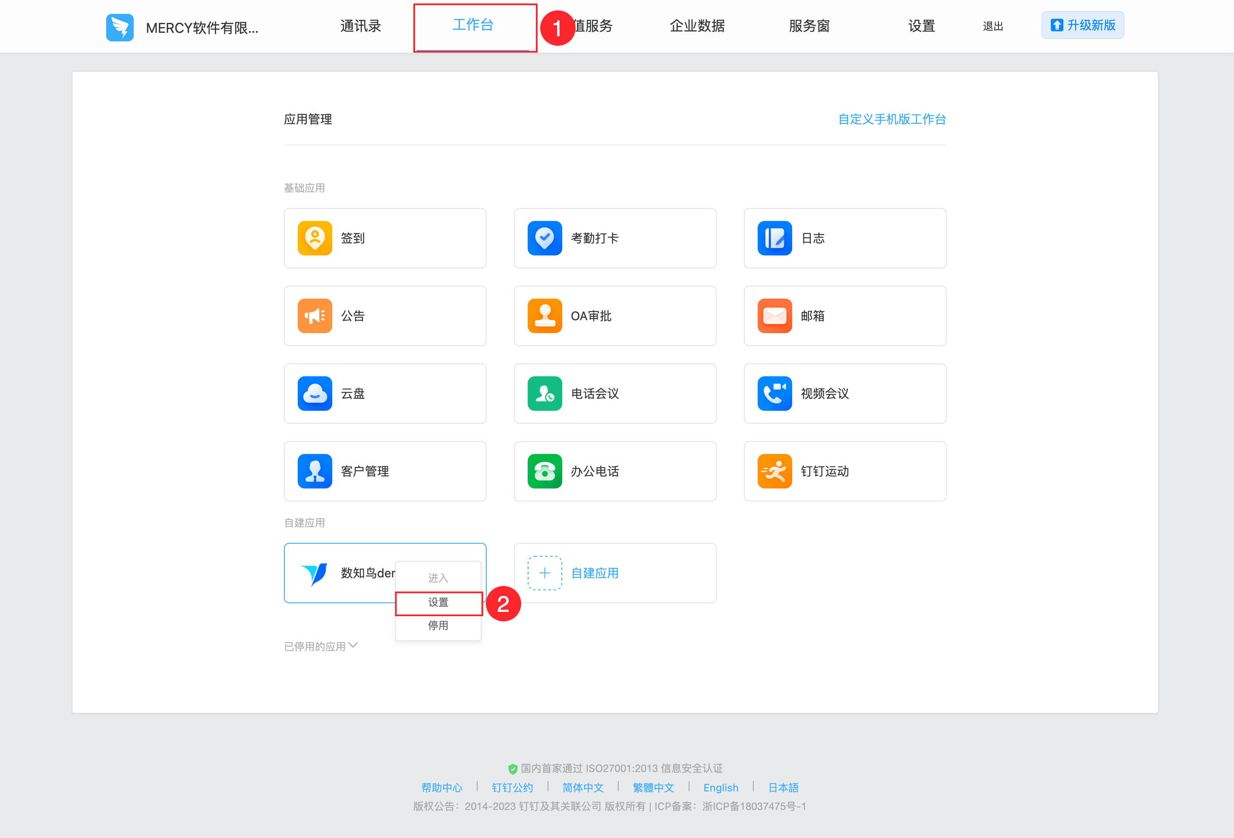
Task: Click the 公告 megaphone icon
Action: pyautogui.click(x=315, y=315)
